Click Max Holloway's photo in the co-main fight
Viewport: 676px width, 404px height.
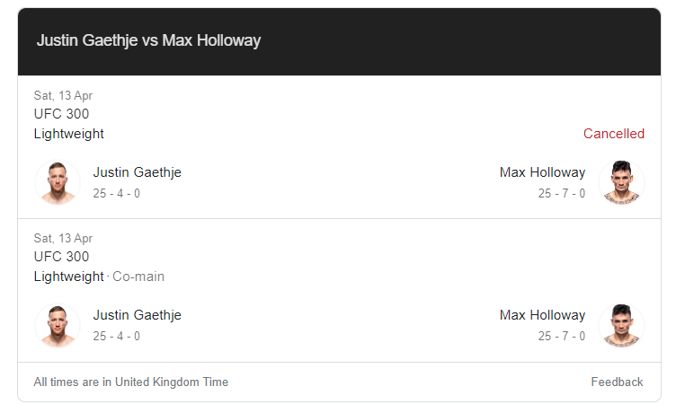(x=621, y=326)
